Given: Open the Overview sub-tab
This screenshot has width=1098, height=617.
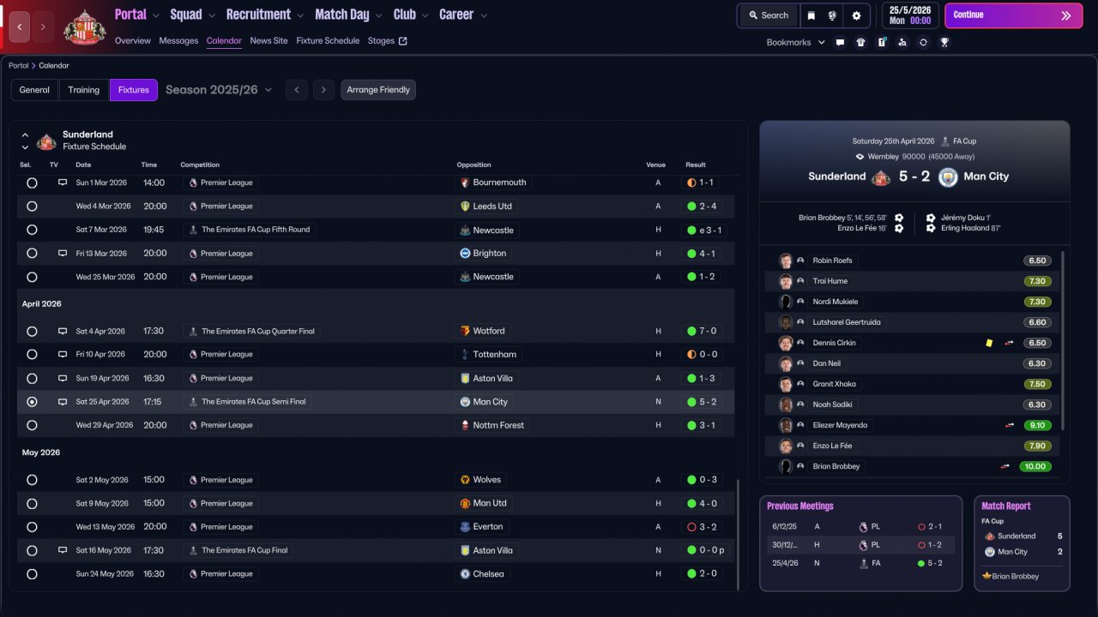Looking at the screenshot, I should pyautogui.click(x=132, y=41).
